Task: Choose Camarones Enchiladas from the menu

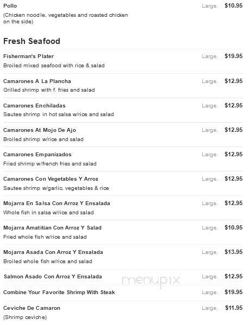Action: coord(34,105)
